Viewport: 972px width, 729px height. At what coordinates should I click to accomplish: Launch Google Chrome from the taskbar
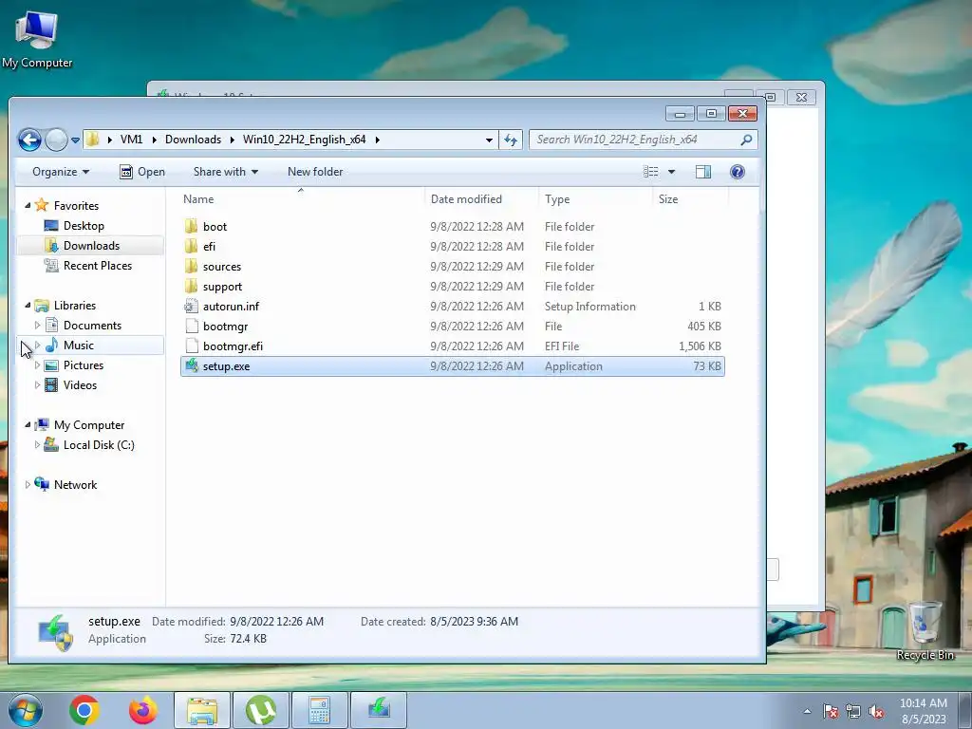pos(84,710)
